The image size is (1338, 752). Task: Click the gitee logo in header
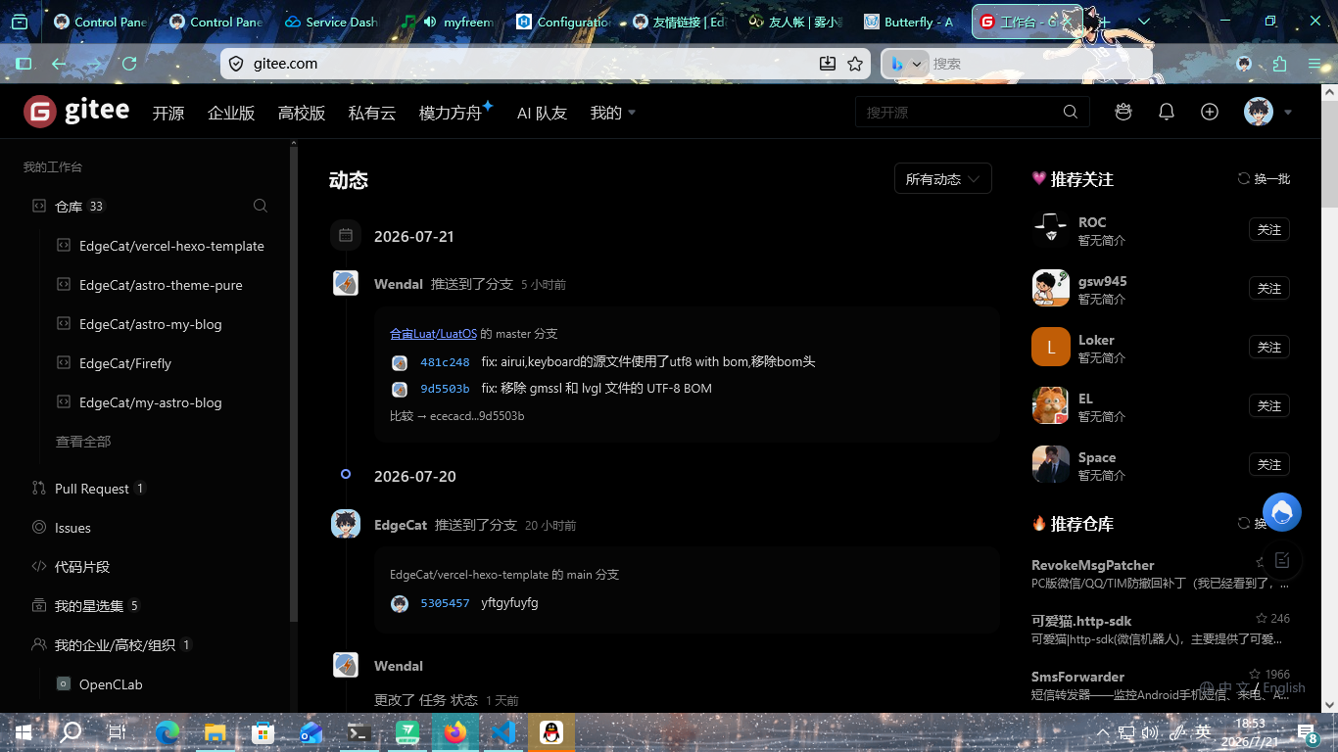tap(76, 112)
